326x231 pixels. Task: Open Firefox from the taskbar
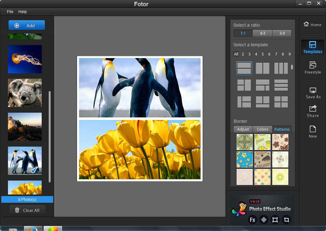pyautogui.click(x=33, y=228)
